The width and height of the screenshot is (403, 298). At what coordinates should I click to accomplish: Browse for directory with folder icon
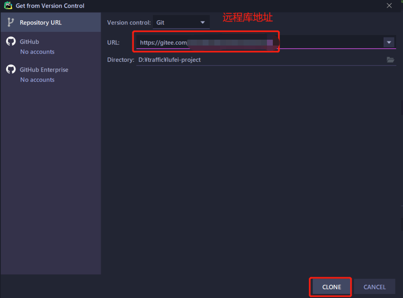point(391,60)
